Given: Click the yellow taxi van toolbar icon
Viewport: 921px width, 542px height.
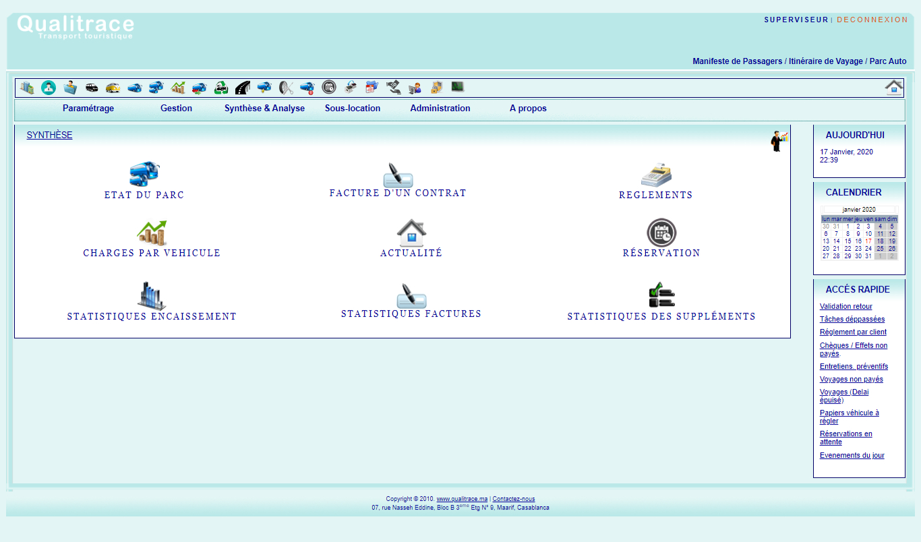Looking at the screenshot, I should (113, 88).
